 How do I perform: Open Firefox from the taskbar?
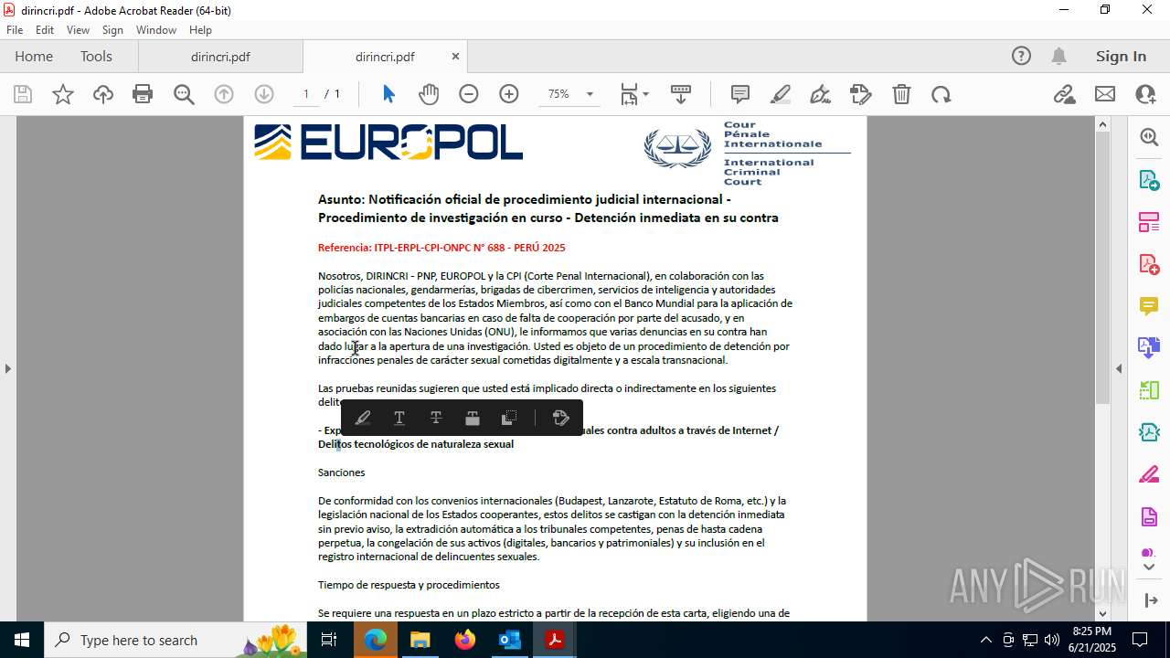coord(465,640)
